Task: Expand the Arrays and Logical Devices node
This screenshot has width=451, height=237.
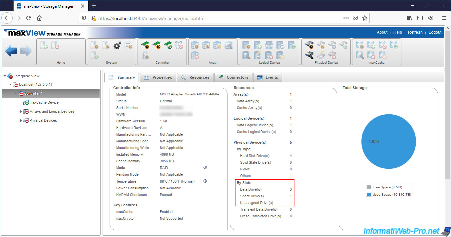Action: coord(21,112)
